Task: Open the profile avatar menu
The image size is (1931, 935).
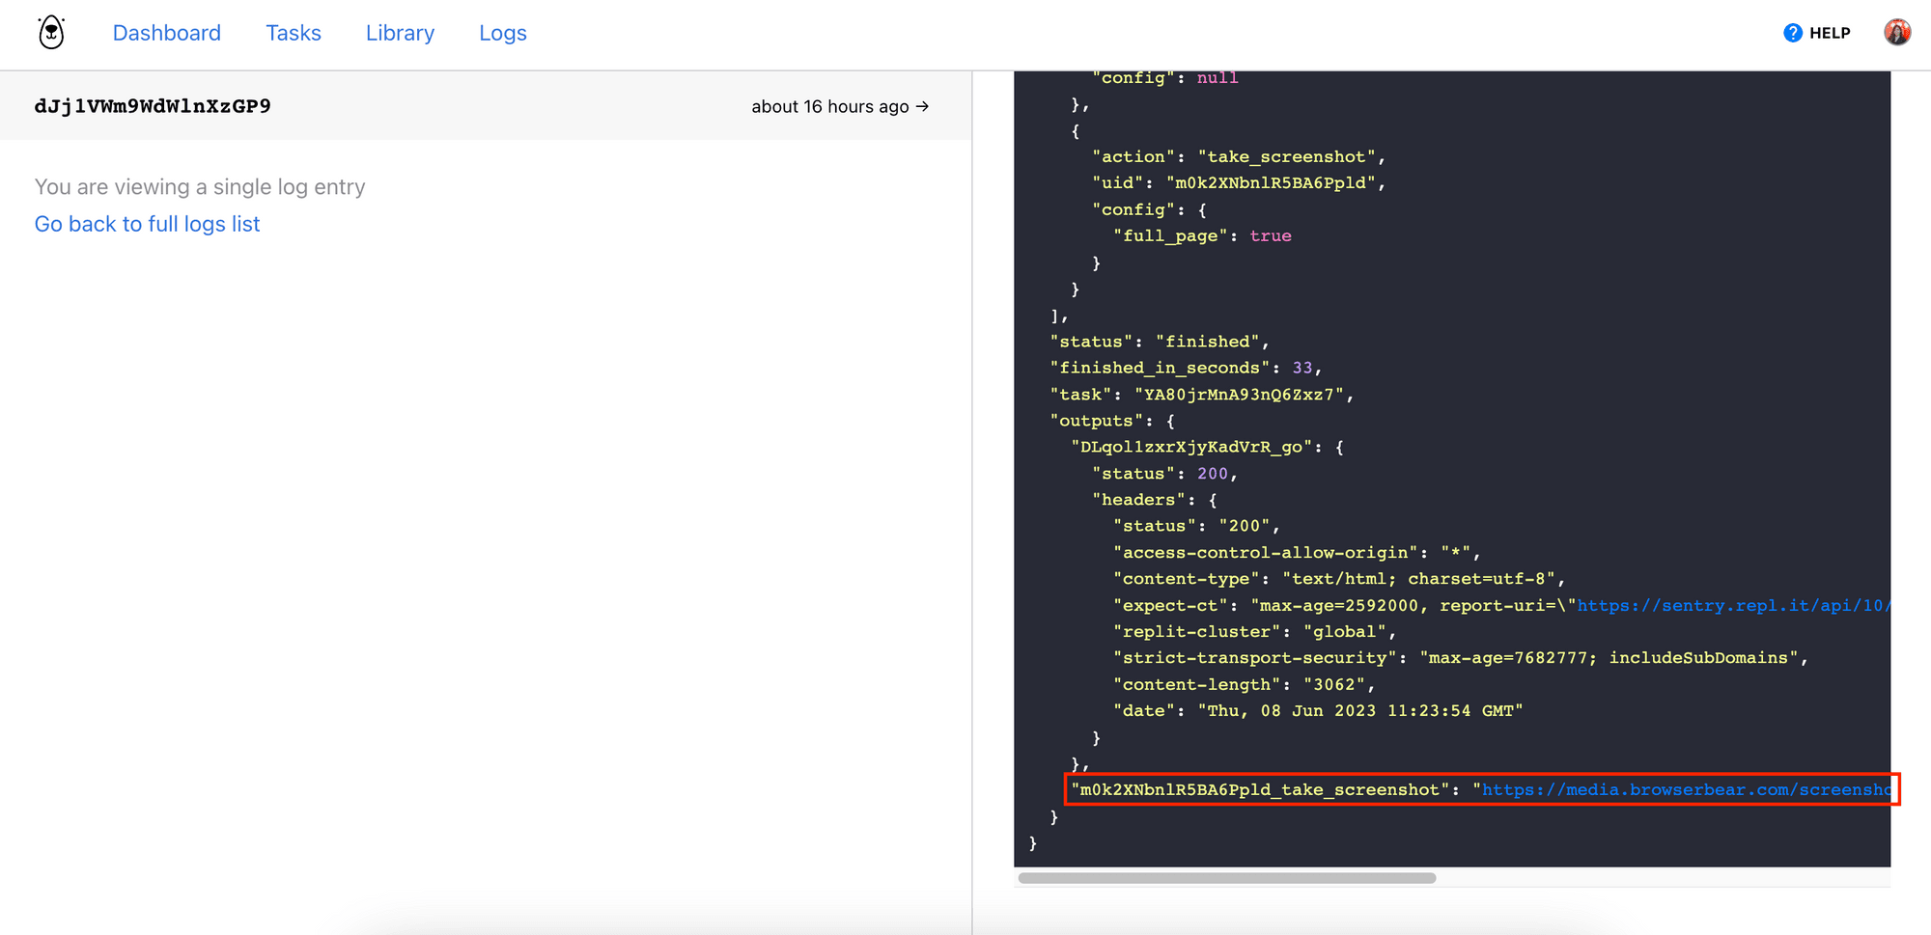Action: pos(1897,31)
